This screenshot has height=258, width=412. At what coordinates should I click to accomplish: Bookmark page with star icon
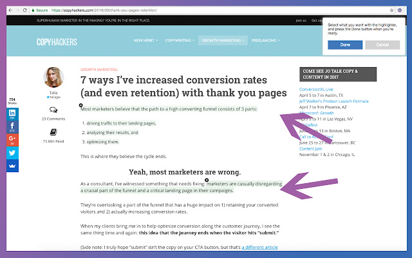tap(391, 10)
